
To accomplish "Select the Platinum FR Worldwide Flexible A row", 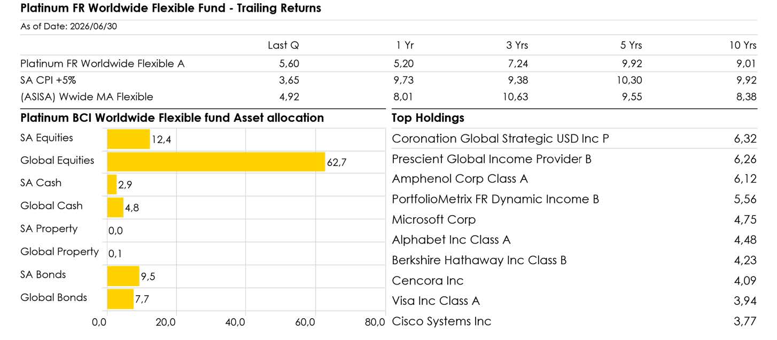I will 388,64.
